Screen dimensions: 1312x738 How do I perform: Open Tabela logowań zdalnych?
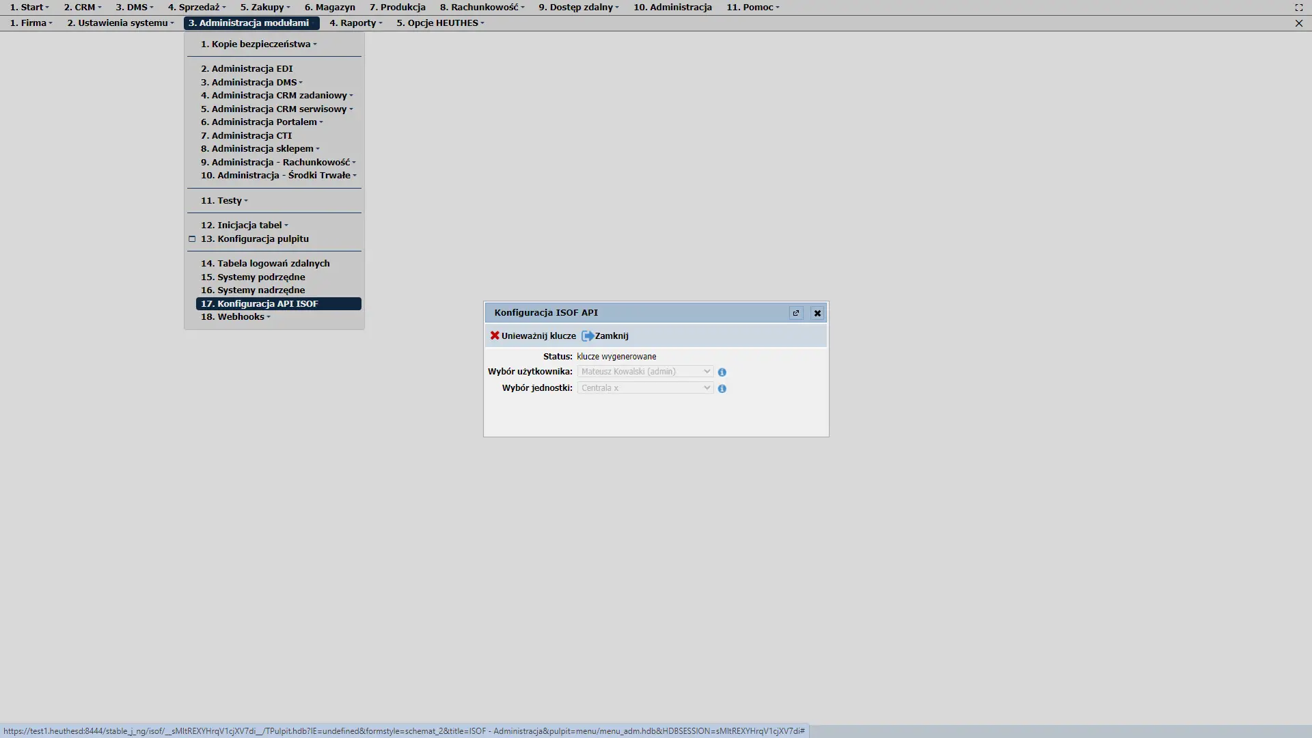pos(265,264)
